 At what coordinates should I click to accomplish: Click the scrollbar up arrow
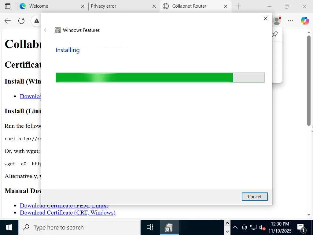tap(309, 32)
